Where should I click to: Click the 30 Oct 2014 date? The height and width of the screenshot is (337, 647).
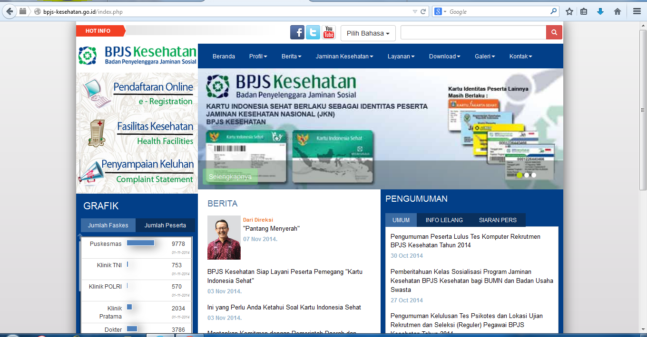coord(407,256)
